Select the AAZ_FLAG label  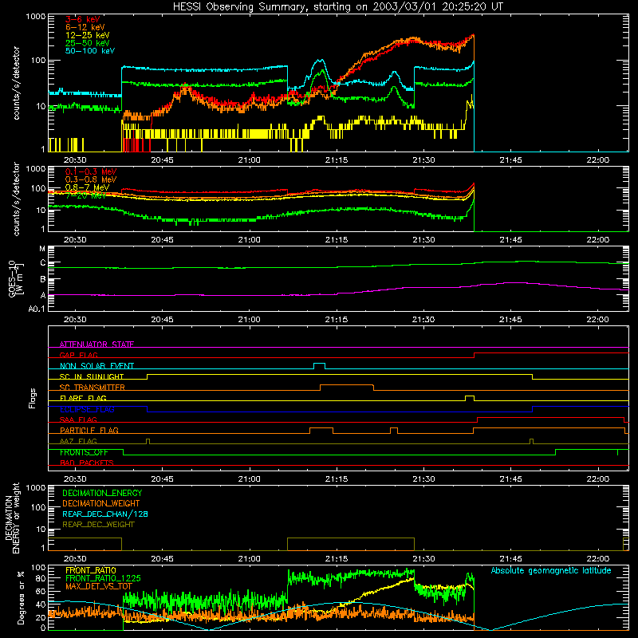click(78, 441)
